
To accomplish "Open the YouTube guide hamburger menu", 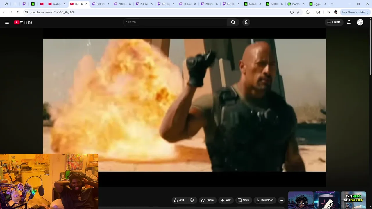I will pyautogui.click(x=7, y=22).
